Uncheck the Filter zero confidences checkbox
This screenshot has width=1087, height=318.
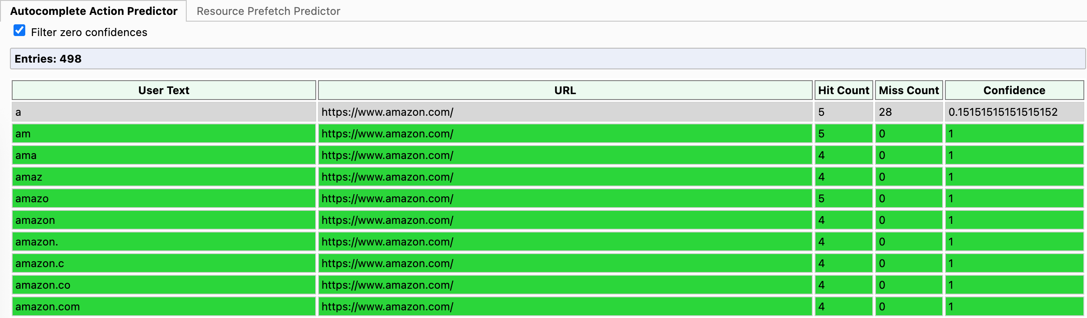(x=19, y=31)
